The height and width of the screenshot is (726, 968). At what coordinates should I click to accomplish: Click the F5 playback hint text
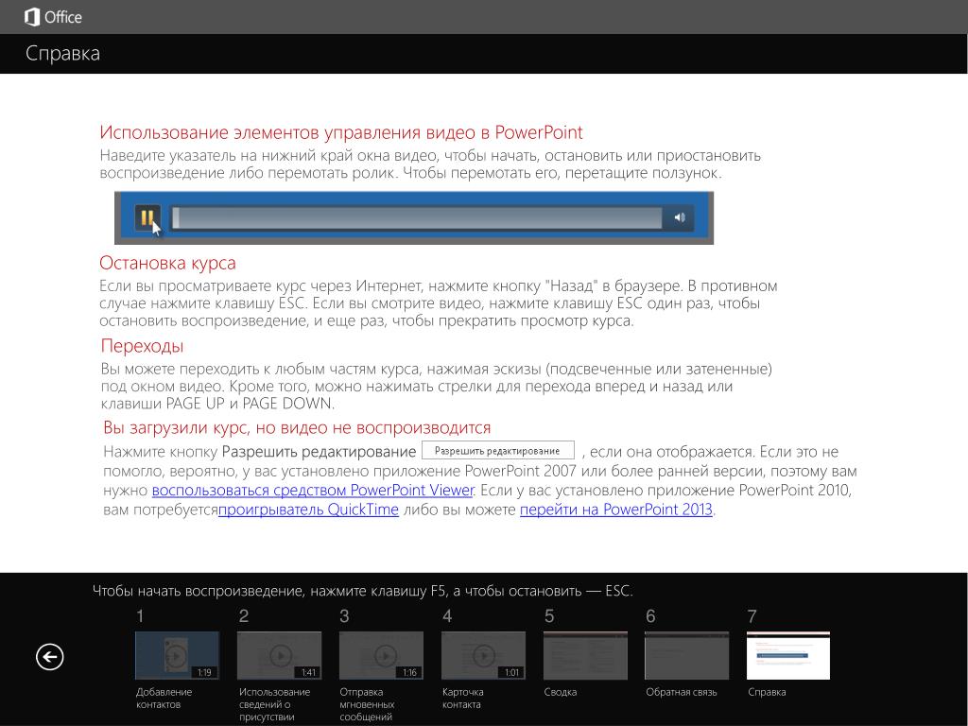click(x=362, y=591)
